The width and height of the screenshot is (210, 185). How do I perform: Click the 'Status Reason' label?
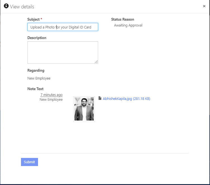click(122, 19)
